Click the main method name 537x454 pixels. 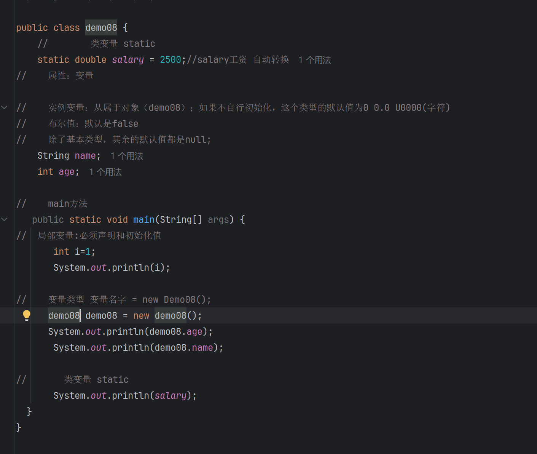(144, 219)
